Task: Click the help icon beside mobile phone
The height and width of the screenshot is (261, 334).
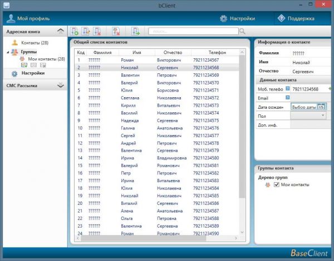Action: coord(288,89)
